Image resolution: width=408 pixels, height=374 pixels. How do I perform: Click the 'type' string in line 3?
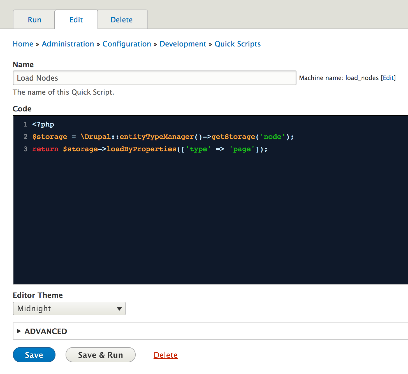click(198, 149)
